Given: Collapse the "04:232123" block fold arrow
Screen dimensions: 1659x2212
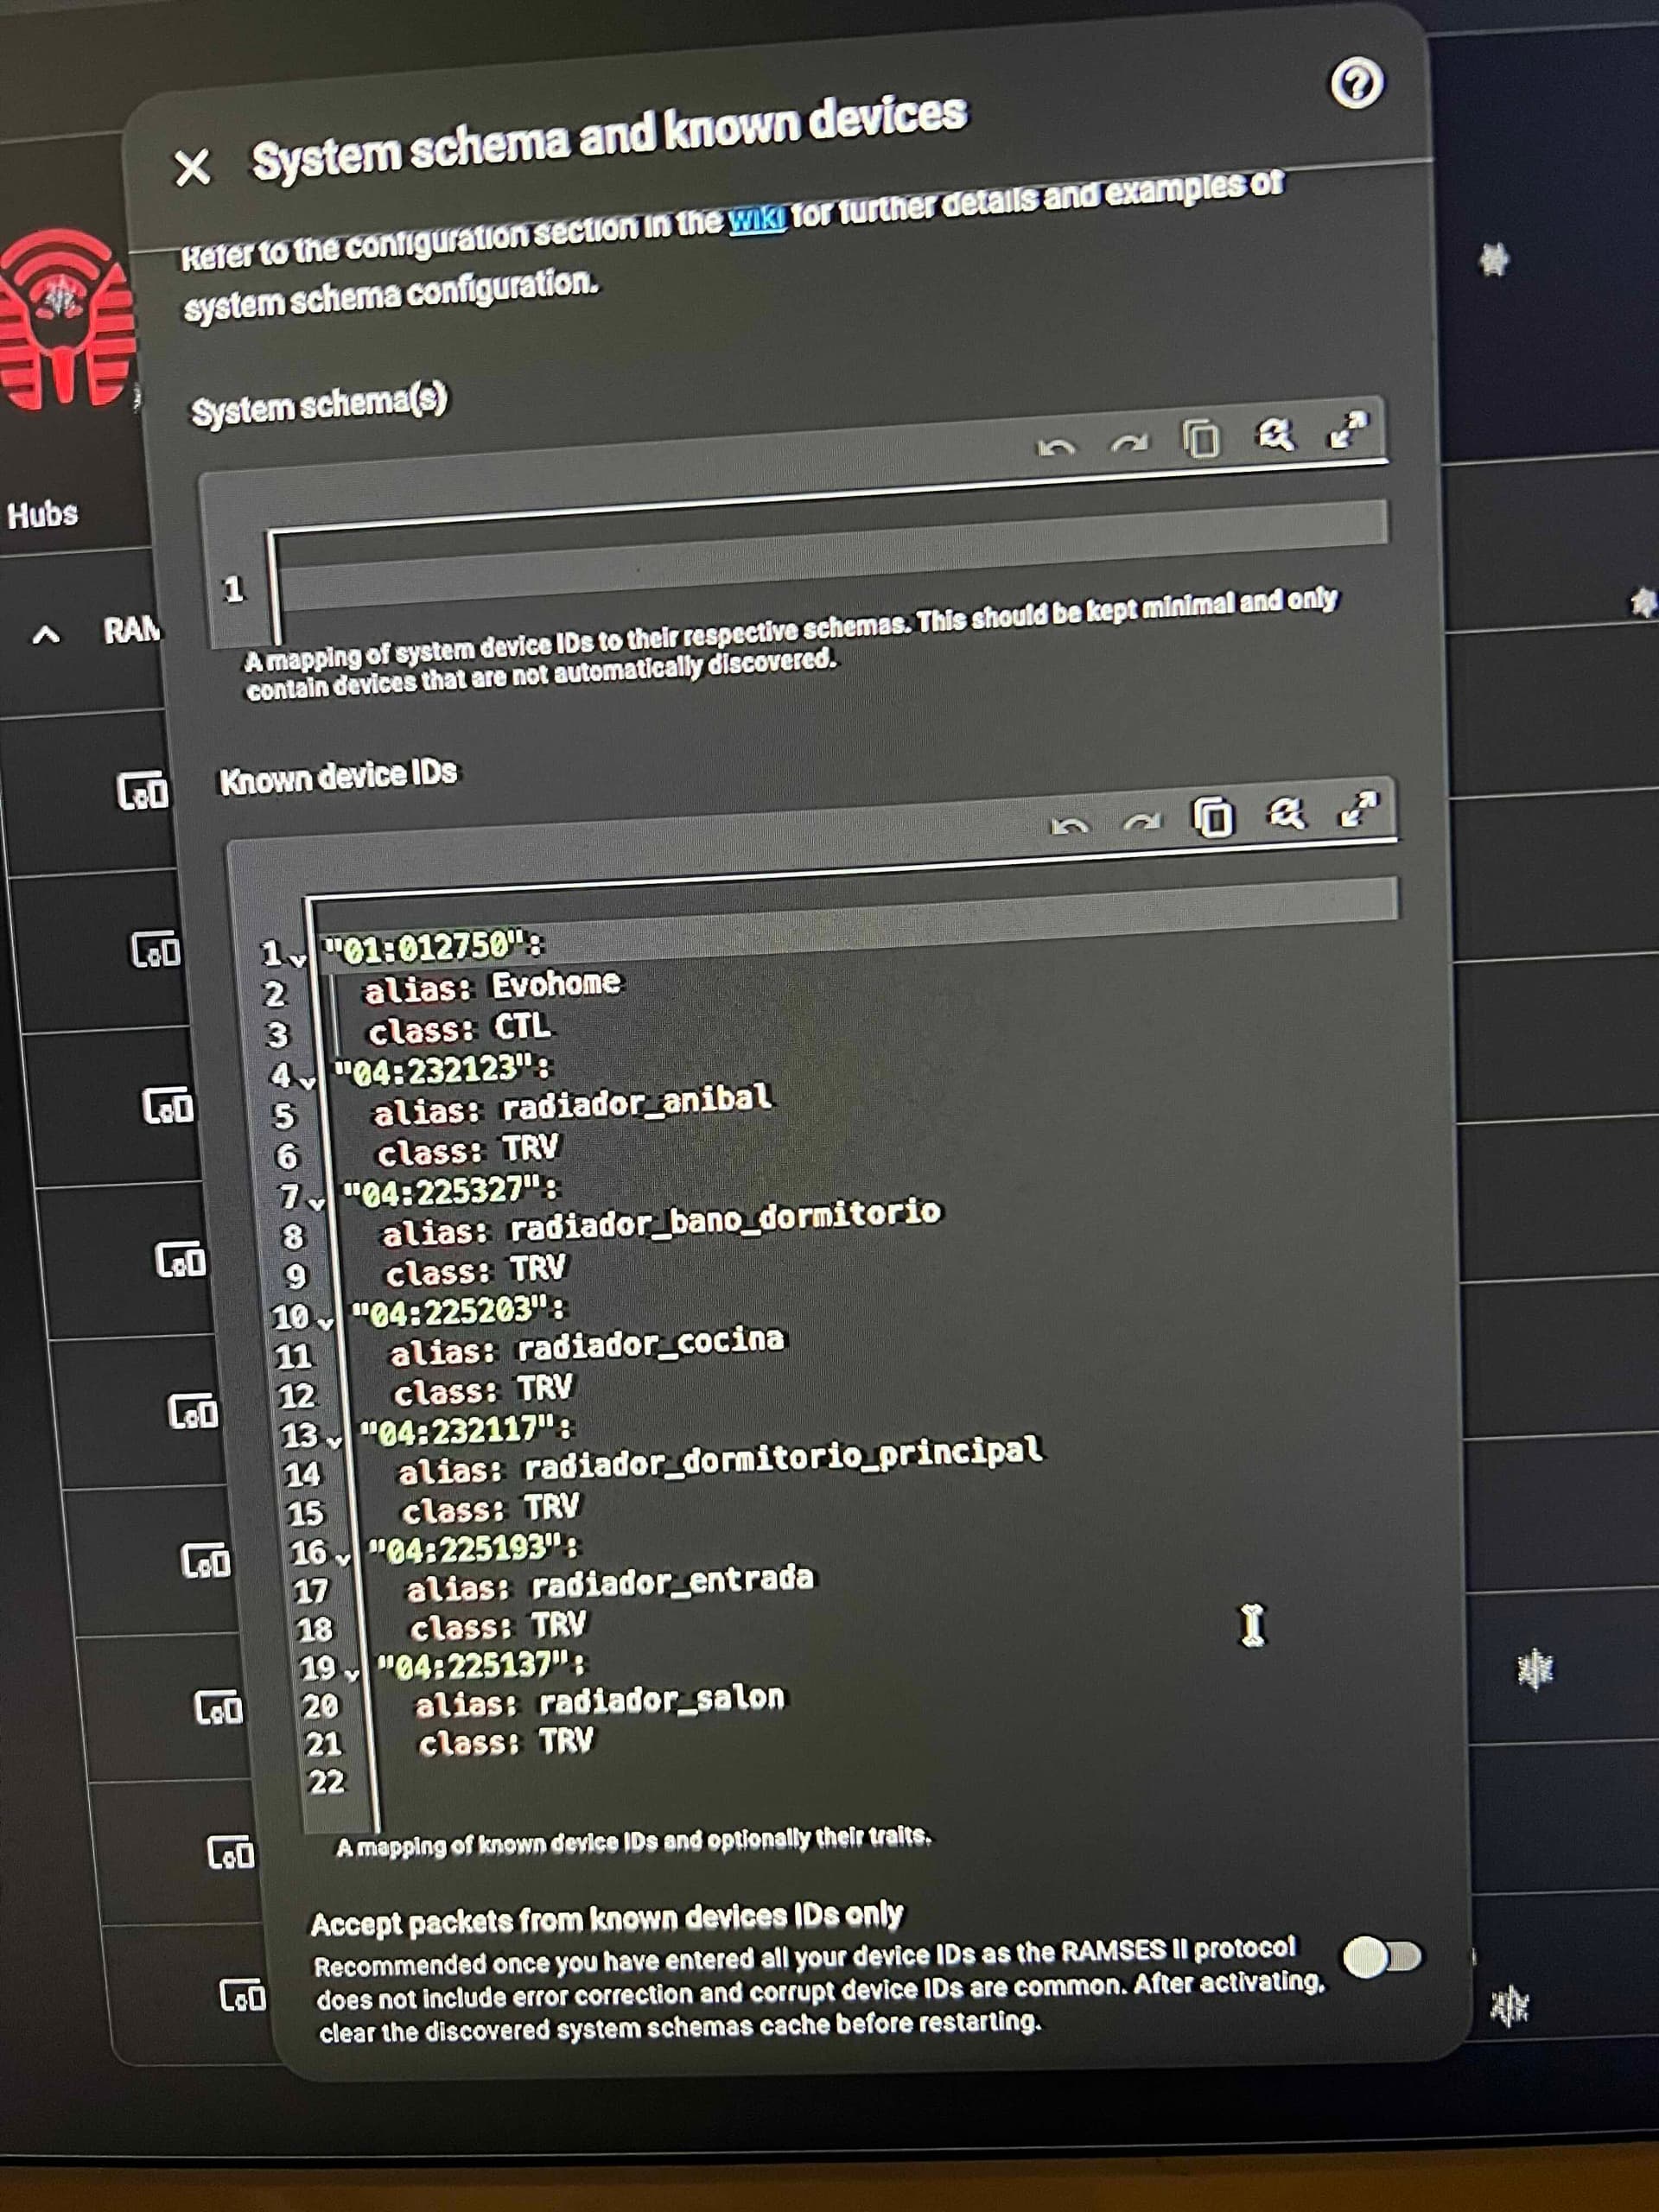Looking at the screenshot, I should coord(307,1082).
